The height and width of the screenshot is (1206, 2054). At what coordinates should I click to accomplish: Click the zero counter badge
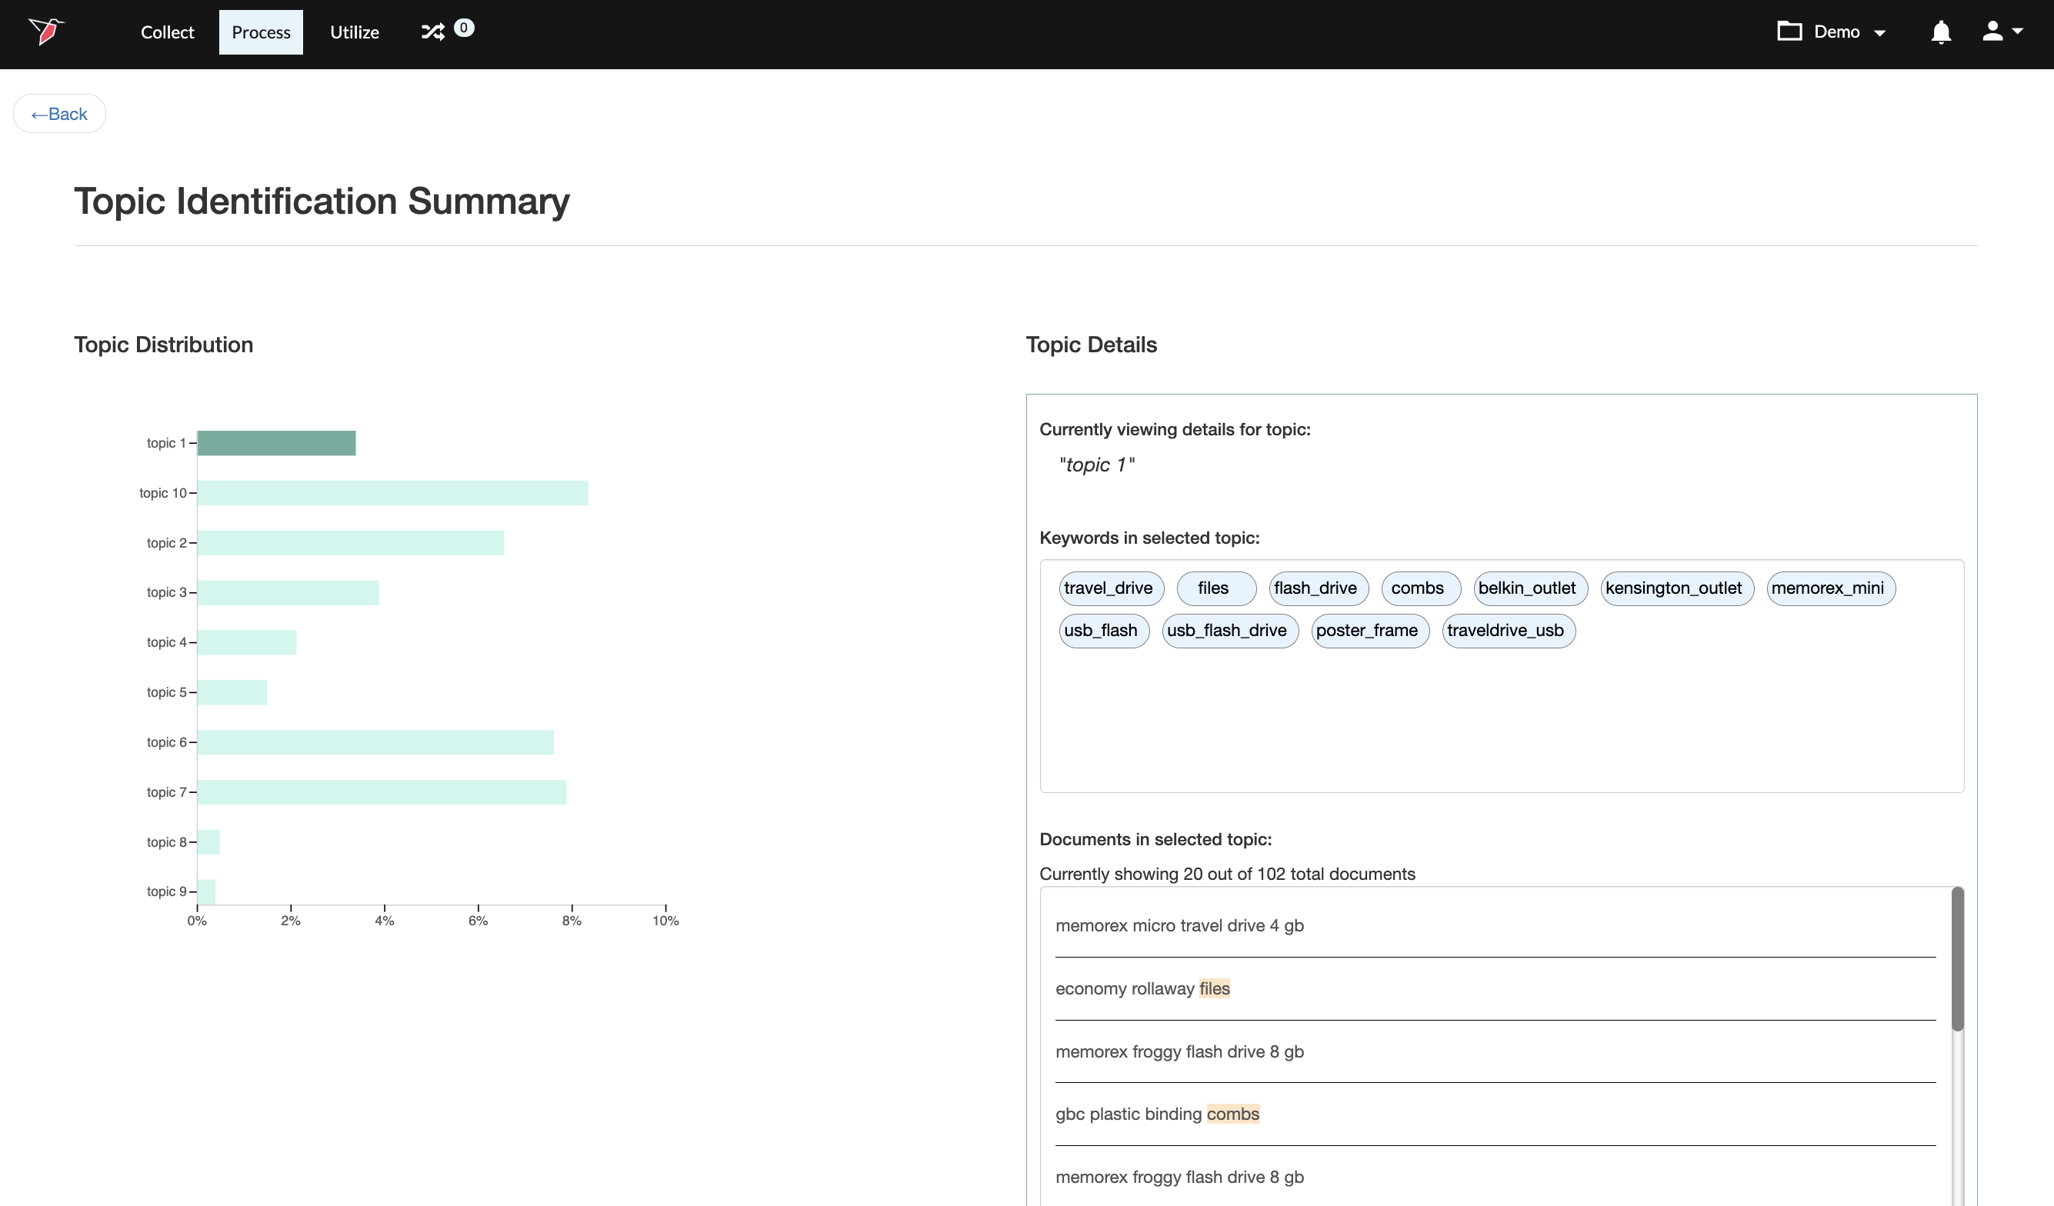[x=464, y=28]
